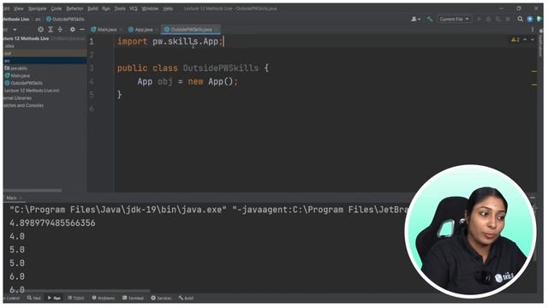
Task: Click the OutsidePWSkills class name in the editor
Action: (221, 68)
